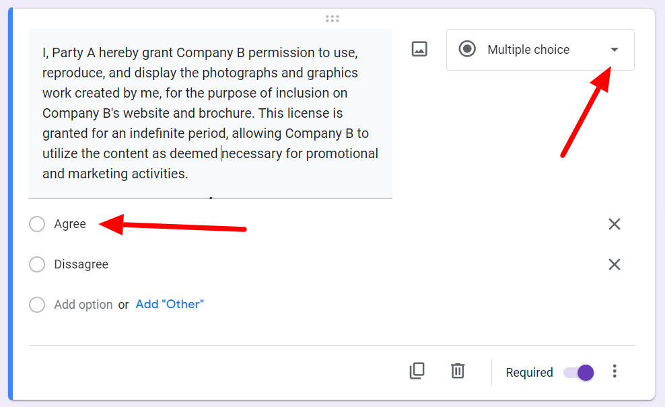Click the radio icon inside the question type box
Image resolution: width=665 pixels, height=407 pixels.
click(467, 49)
